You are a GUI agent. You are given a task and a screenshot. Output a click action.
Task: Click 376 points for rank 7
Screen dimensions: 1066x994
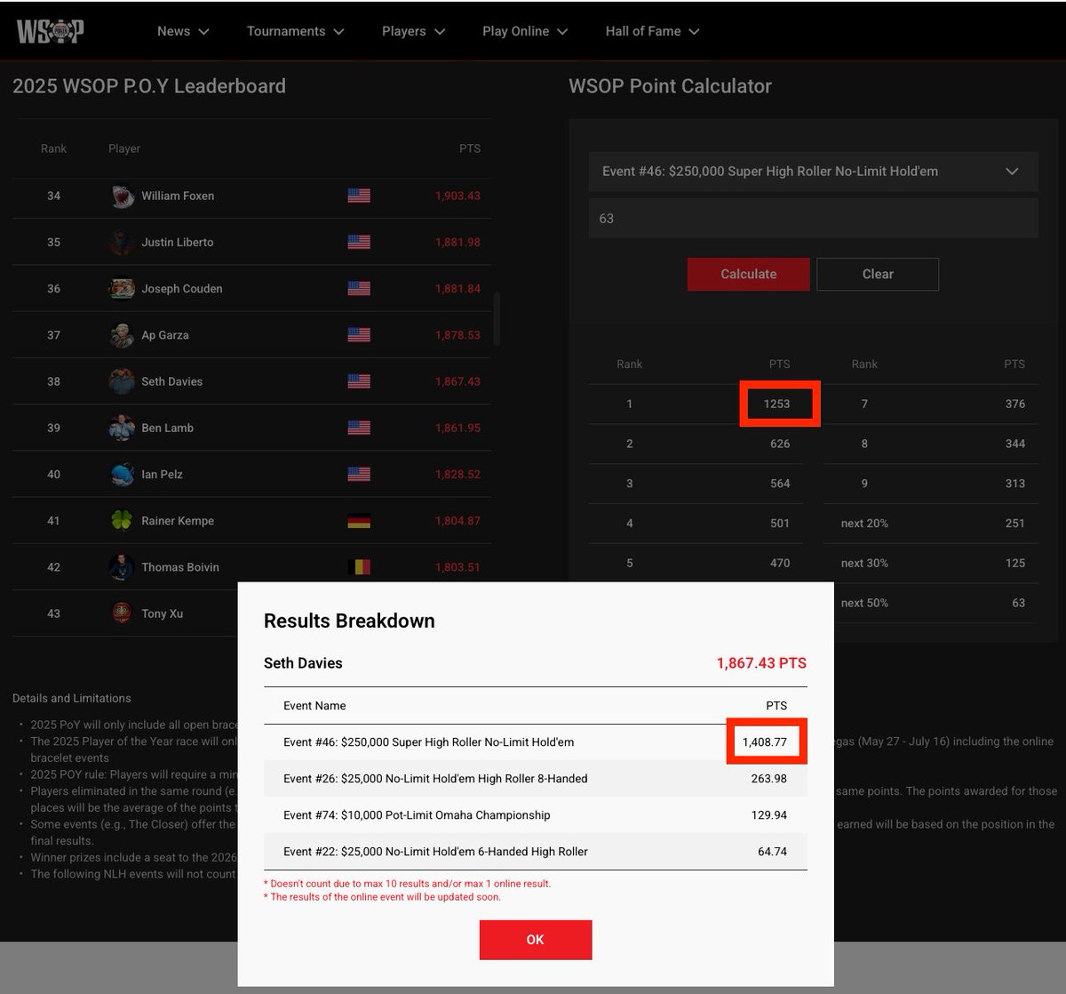click(1015, 404)
